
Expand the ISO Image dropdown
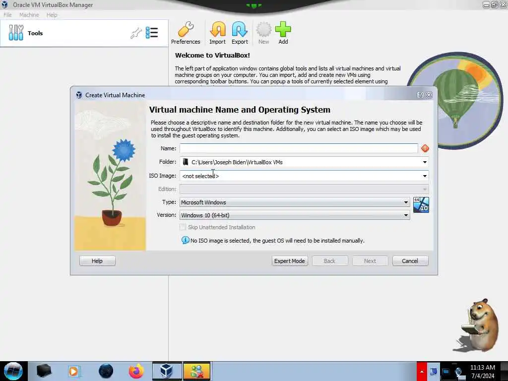coord(425,176)
